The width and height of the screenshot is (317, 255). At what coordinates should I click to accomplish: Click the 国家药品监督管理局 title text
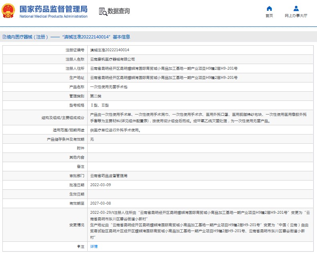click(x=53, y=8)
